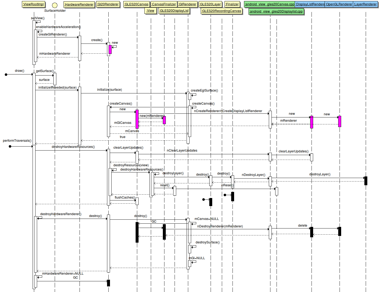The width and height of the screenshot is (382, 292).
Task: Select the :CanvasFinalizer header box
Action: click(x=164, y=4)
